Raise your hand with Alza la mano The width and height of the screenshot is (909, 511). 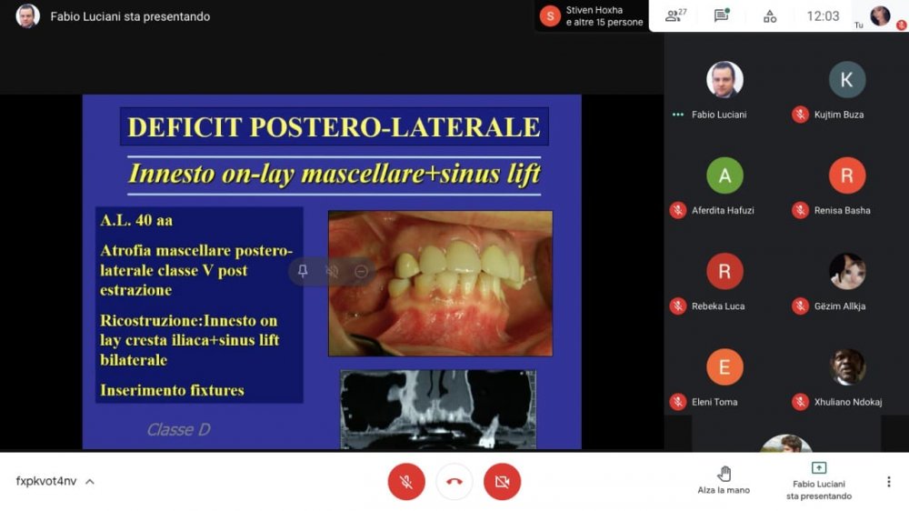724,480
